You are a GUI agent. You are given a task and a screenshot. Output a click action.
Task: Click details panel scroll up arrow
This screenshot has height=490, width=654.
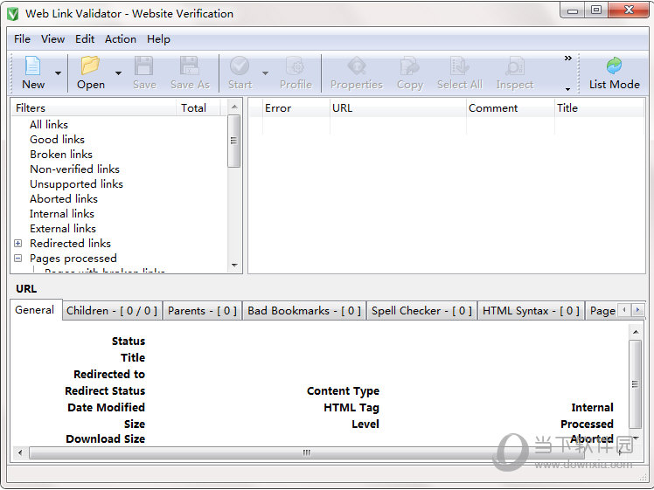point(636,332)
